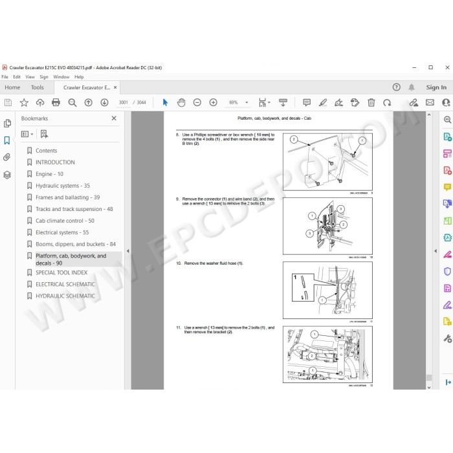This screenshot has width=453, height=453.
Task: Share a link to the file
Action: 414,102
